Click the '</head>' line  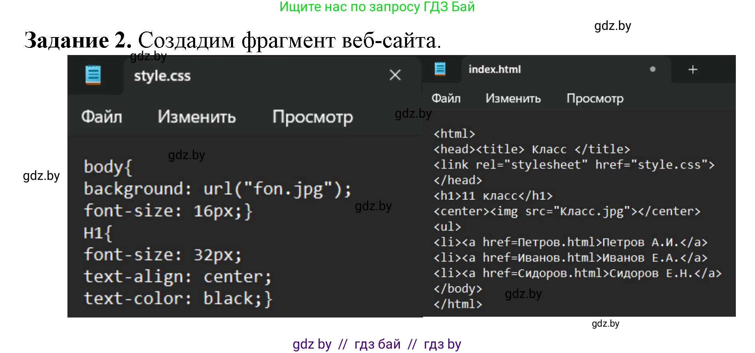[x=458, y=180]
